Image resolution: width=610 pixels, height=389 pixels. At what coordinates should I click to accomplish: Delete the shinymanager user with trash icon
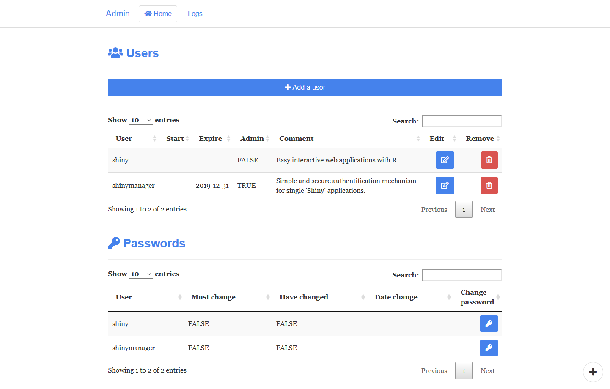click(489, 185)
